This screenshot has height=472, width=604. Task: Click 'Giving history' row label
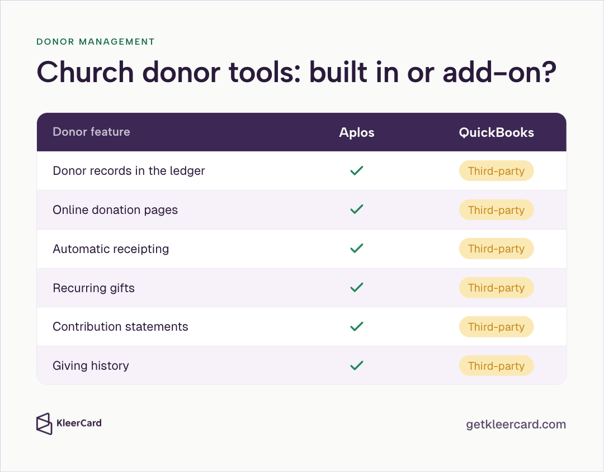pyautogui.click(x=91, y=365)
